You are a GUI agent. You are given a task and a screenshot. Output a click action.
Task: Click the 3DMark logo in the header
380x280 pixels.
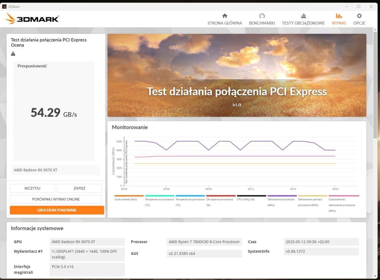(x=32, y=19)
